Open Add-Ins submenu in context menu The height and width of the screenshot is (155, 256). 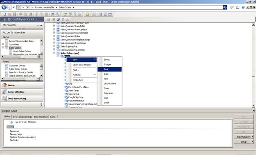tap(82, 75)
